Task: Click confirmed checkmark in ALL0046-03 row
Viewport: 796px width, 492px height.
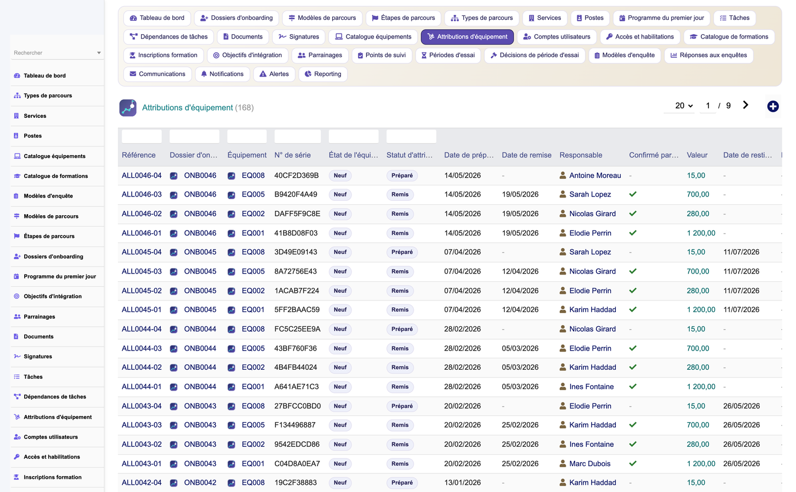Action: click(x=633, y=194)
